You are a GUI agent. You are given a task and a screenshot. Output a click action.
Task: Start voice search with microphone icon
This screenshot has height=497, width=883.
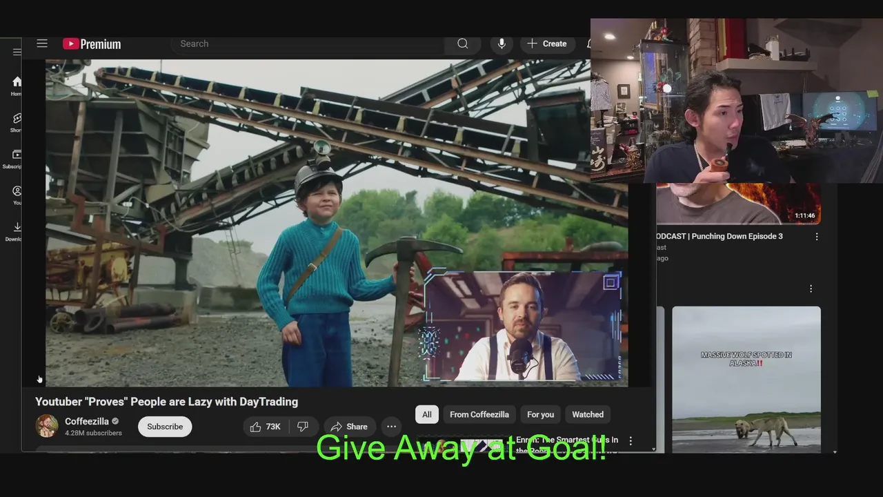click(502, 43)
